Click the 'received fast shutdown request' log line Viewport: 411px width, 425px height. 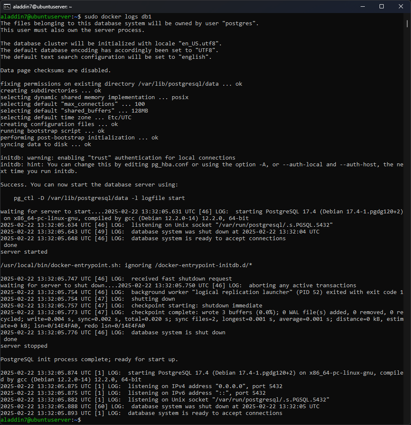[x=116, y=278]
